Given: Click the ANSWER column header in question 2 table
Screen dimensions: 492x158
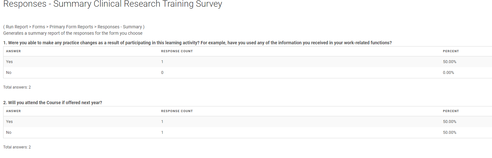Looking at the screenshot, I should [13, 111].
